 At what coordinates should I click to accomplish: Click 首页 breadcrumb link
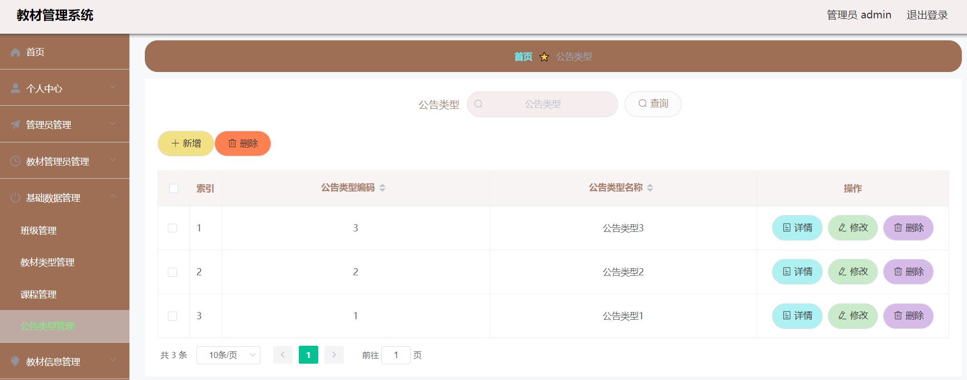click(523, 57)
